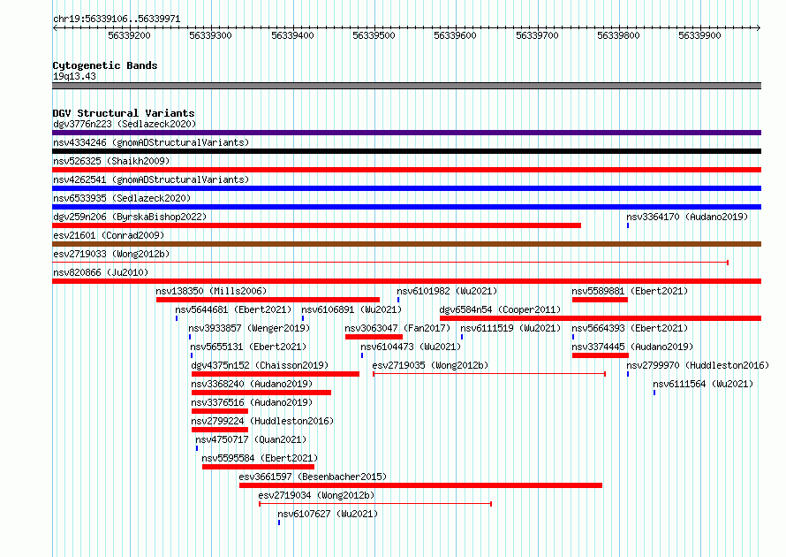786x557 pixels.
Task: Select nsv526325 (Shaikh2009) label
Action: point(111,161)
